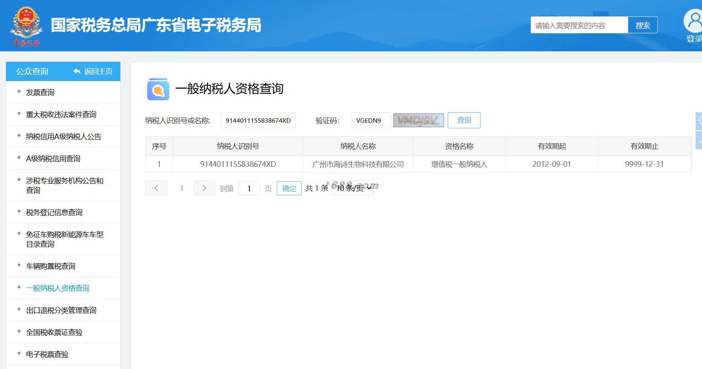Viewport: 702px width, 369px height.
Task: Click the 搜索 search button
Action: click(643, 25)
